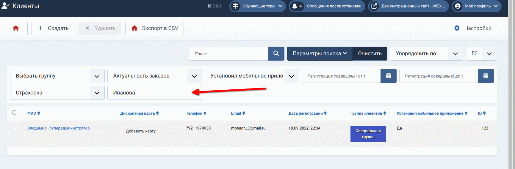The height and width of the screenshot is (169, 515).
Task: Expand the Страховка dropdown
Action: pos(57,93)
